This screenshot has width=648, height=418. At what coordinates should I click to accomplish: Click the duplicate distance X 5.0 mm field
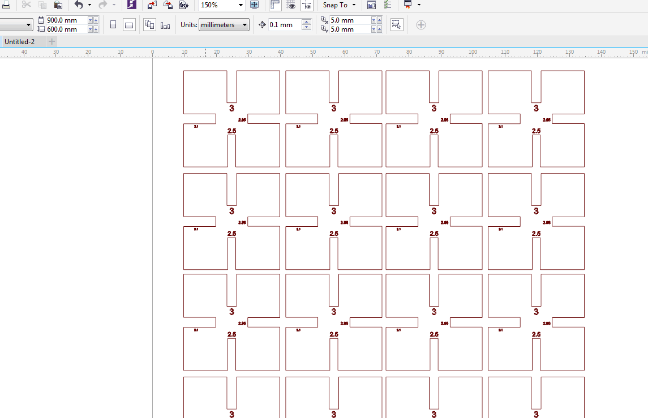[x=350, y=20]
